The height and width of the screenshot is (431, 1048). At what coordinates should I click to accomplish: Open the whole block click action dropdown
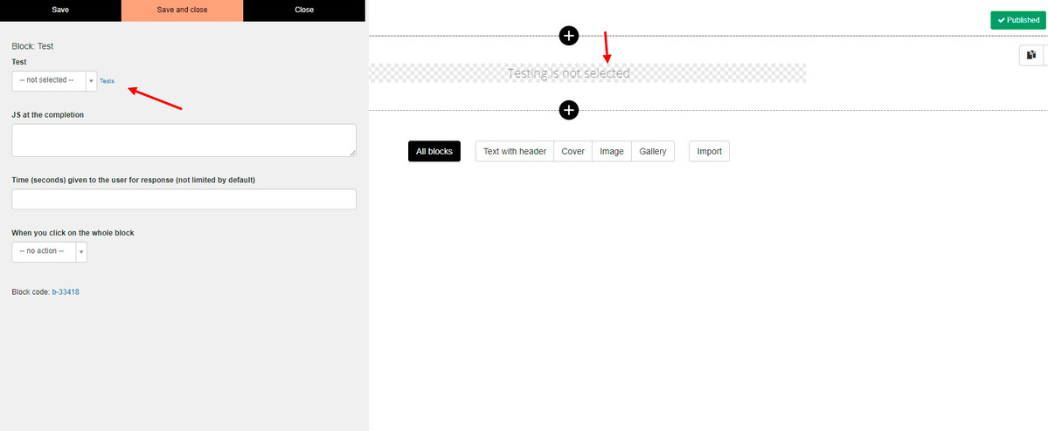click(50, 251)
